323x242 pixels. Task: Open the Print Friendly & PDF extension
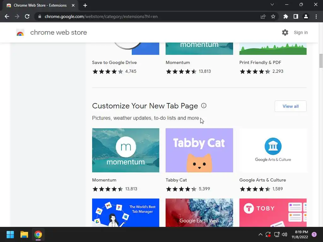260,62
